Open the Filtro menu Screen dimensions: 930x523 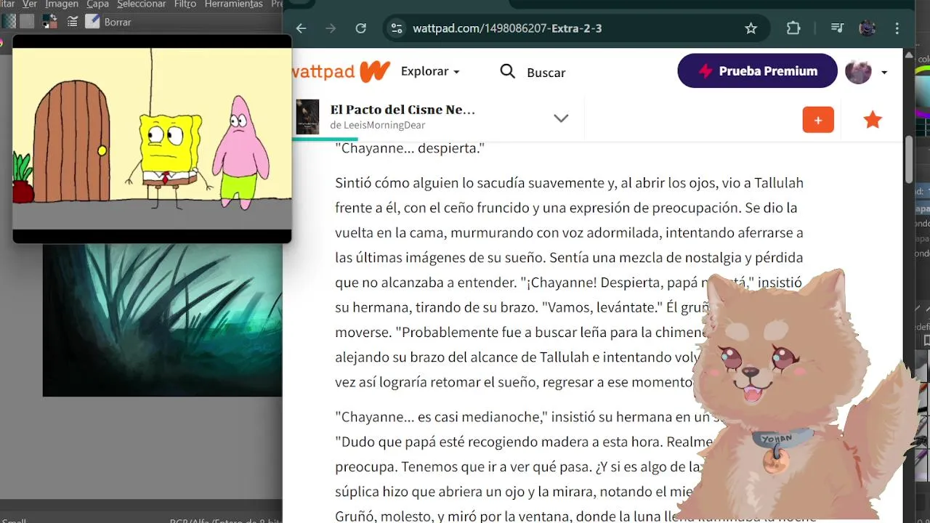click(185, 4)
